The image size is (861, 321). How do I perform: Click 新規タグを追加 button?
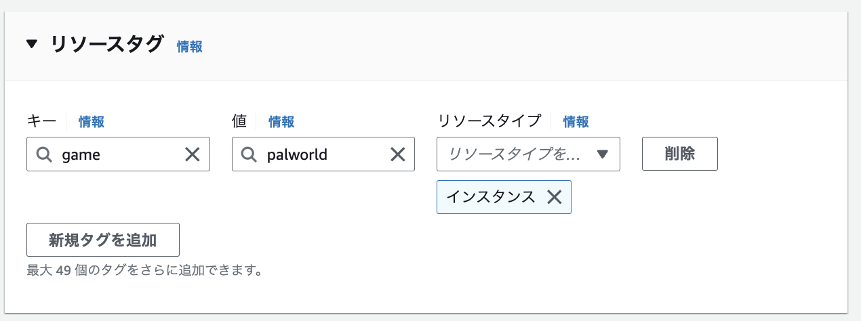(102, 240)
